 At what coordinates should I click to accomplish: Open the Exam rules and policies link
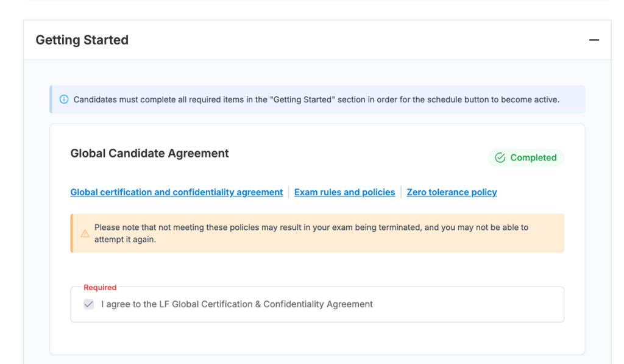344,192
